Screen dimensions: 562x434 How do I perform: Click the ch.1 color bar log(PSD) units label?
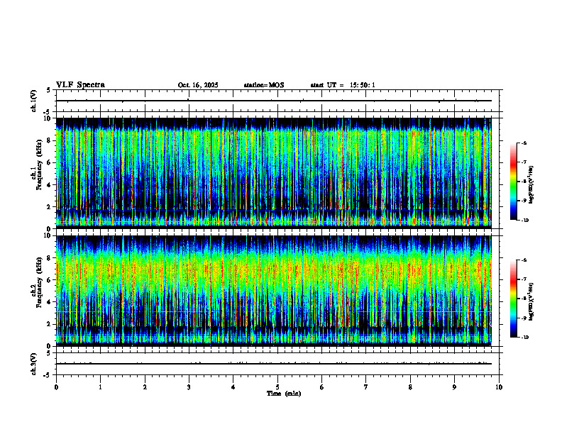[531, 184]
